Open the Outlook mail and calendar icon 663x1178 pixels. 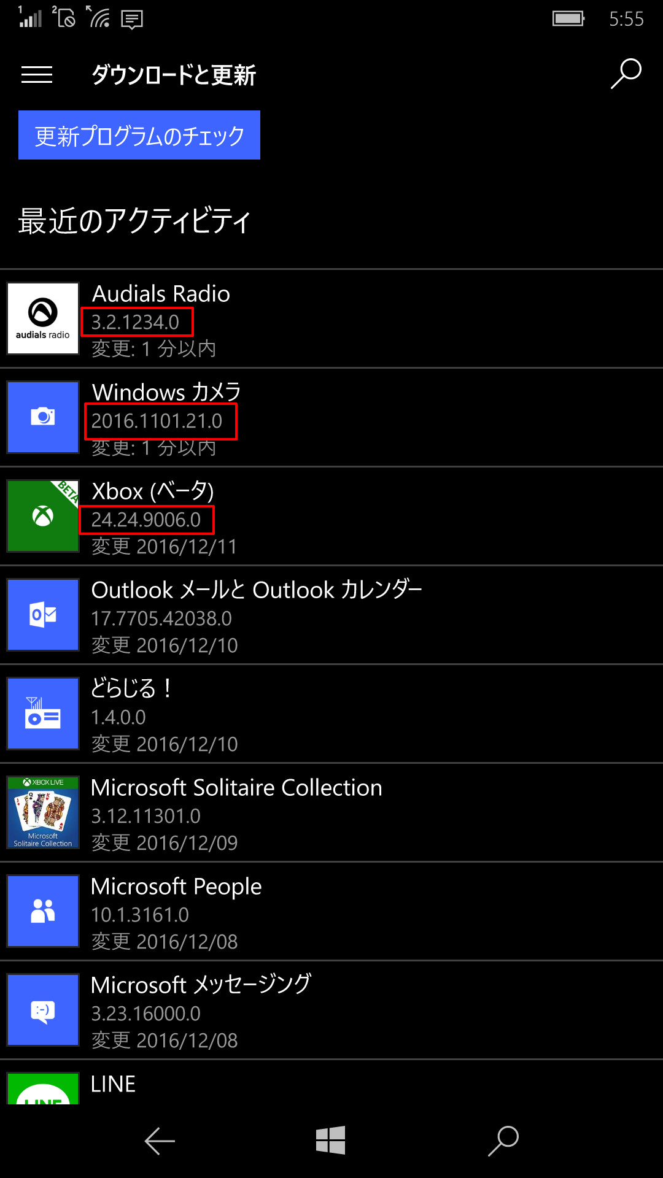pyautogui.click(x=43, y=615)
